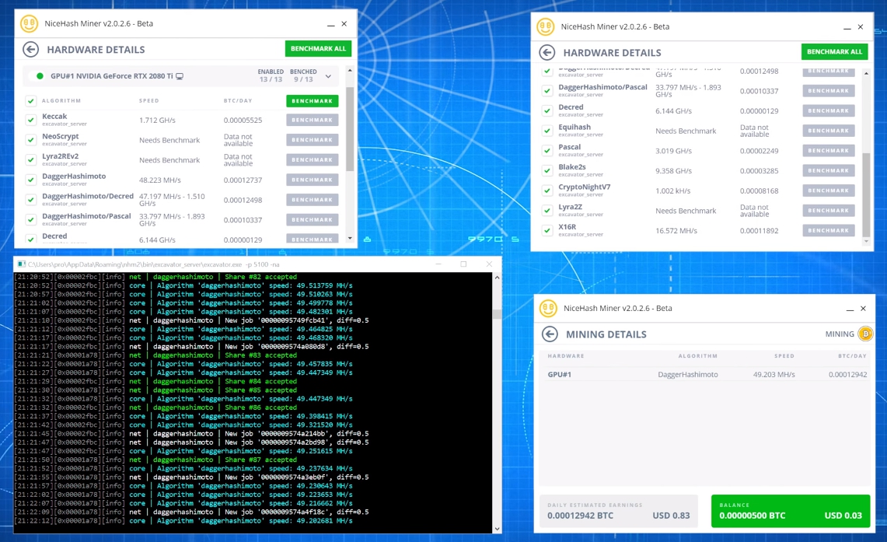Click CryptoNightV7 BTC/day value 0.00008168
Screen dimensions: 887x542
(760, 191)
